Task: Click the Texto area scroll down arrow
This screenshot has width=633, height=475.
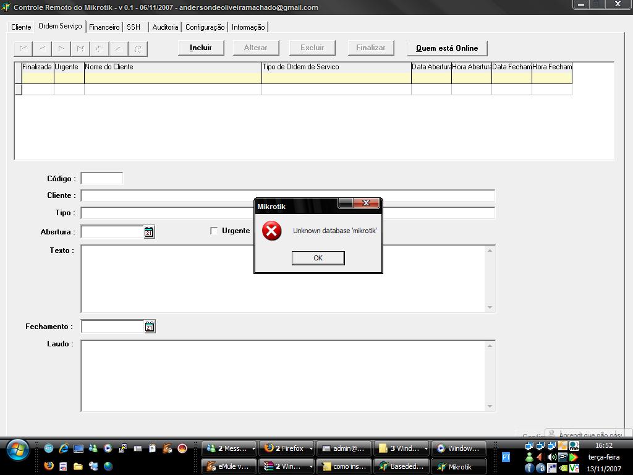Action: pos(490,307)
